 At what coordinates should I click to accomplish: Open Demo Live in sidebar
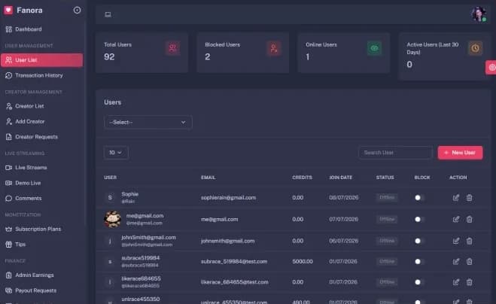(41, 183)
